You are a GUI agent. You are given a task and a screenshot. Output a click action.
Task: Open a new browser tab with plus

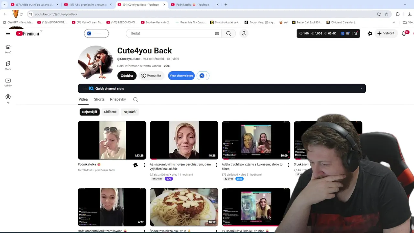coord(225,5)
